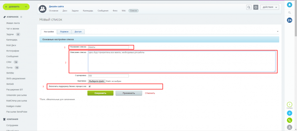Image resolution: width=297 pixels, height=131 pixels.
Task: Click the blue plus icon in right sidebar
Action: click(289, 113)
